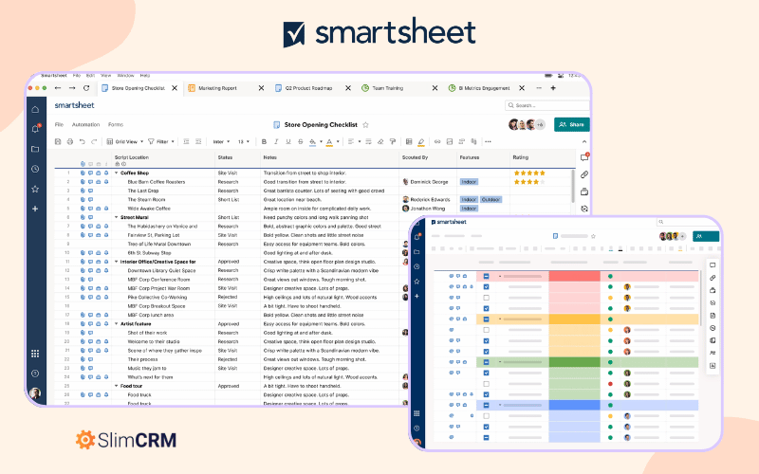Image resolution: width=759 pixels, height=474 pixels.
Task: Switch to the Marketing Report tab
Action: (217, 88)
